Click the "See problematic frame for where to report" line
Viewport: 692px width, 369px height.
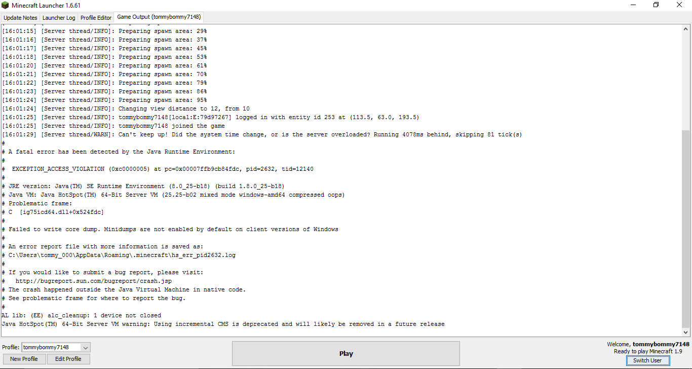94,298
